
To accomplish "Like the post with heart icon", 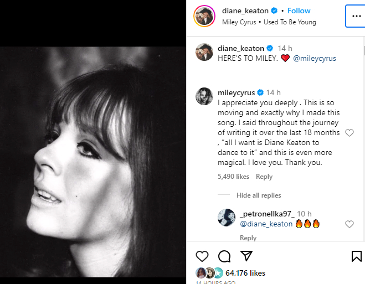I will [202, 256].
